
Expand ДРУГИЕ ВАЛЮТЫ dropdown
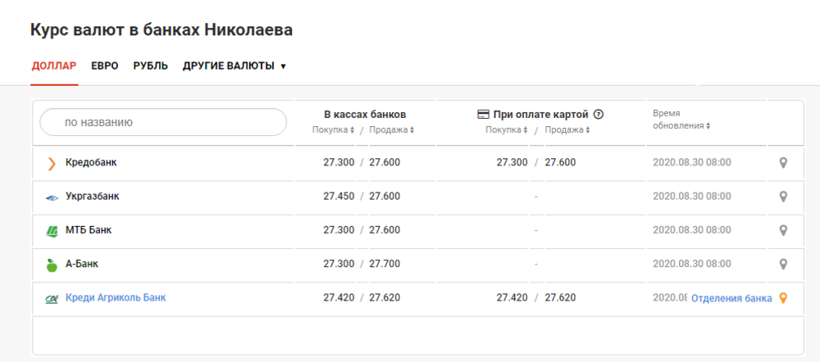pos(235,66)
